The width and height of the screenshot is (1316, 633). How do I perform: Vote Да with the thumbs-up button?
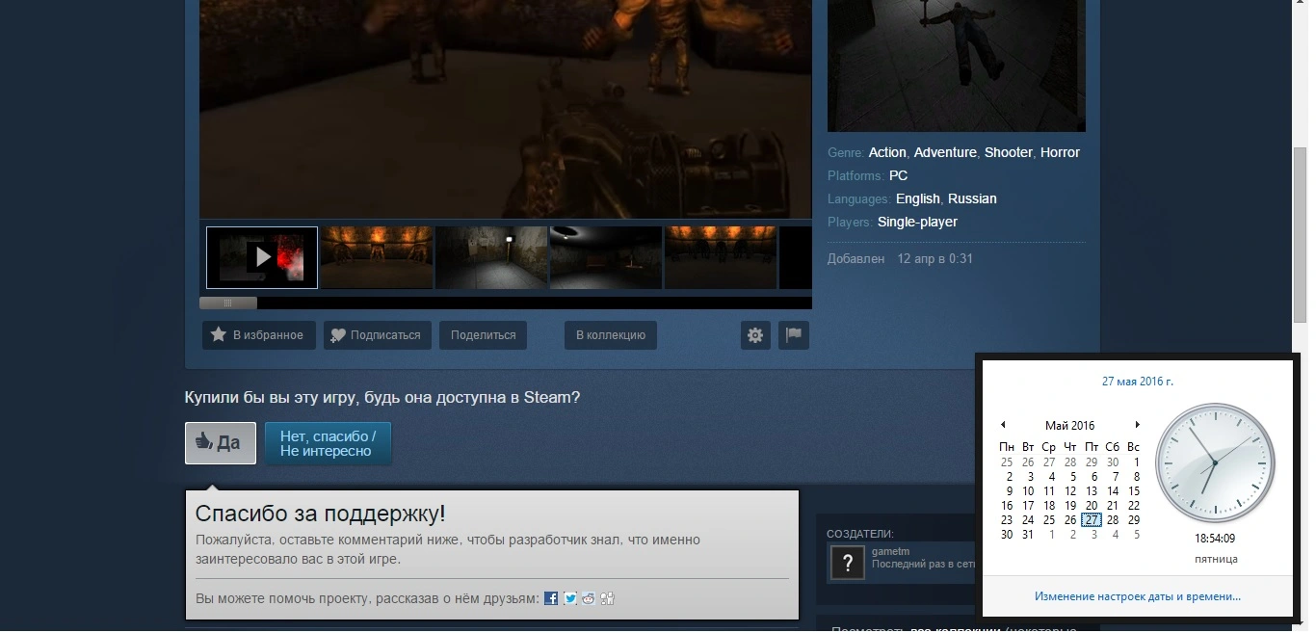(x=221, y=443)
